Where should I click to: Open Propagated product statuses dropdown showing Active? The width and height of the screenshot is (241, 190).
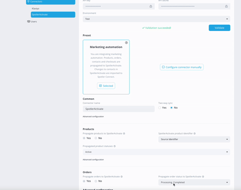click(x=156, y=152)
